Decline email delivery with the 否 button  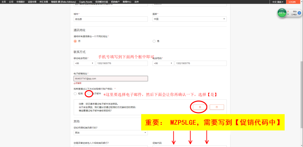tap(217, 107)
